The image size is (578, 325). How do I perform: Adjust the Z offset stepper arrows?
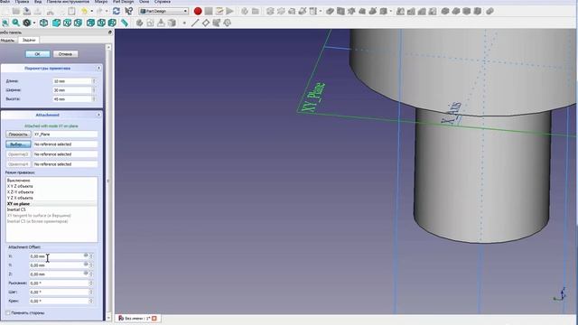point(91,274)
